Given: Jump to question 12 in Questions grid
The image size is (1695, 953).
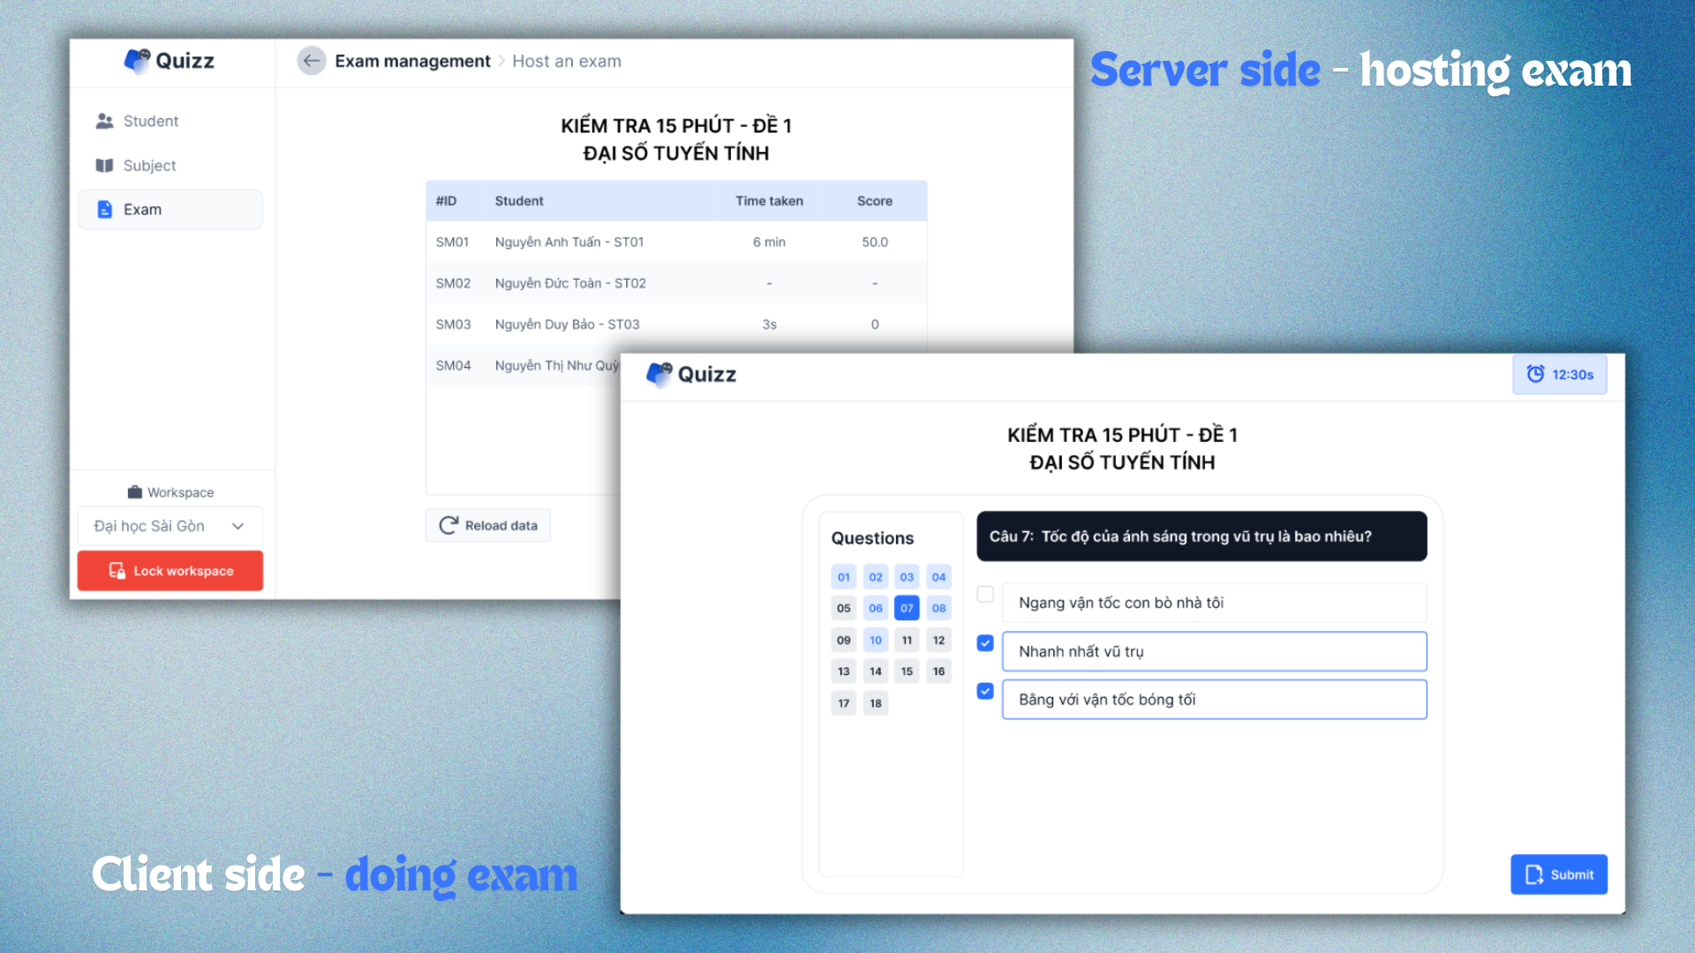Looking at the screenshot, I should coord(938,641).
